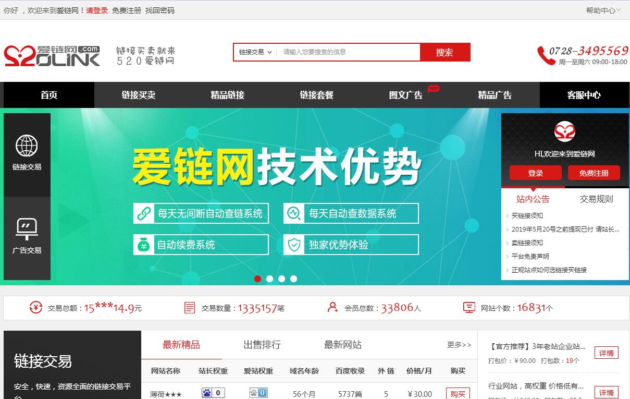Image resolution: width=630 pixels, height=399 pixels.
Task: Expand the 帮助中心 menu
Action: click(x=603, y=10)
